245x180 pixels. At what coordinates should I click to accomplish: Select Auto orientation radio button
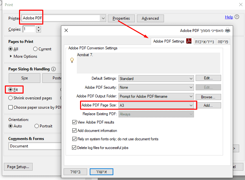[x=10, y=126]
